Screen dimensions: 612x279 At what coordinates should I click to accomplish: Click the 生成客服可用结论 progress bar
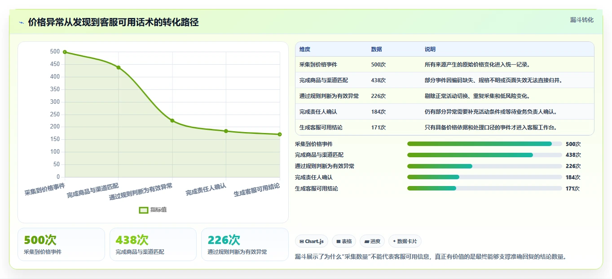point(484,188)
